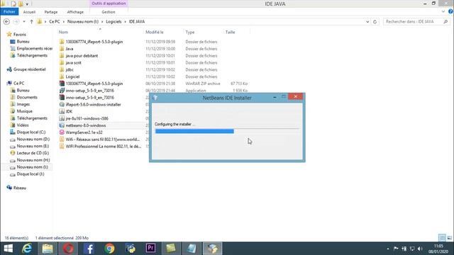The height and width of the screenshot is (255, 454).
Task: Open Nouveau nom (D:) drive
Action: coord(33,139)
